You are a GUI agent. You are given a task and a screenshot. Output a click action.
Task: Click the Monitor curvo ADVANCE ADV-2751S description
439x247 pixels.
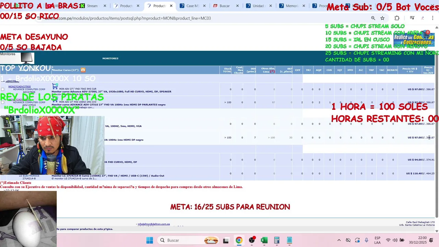[x=108, y=105]
